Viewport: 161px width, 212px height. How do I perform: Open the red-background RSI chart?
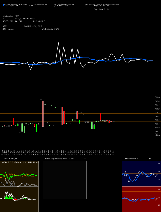141,199
